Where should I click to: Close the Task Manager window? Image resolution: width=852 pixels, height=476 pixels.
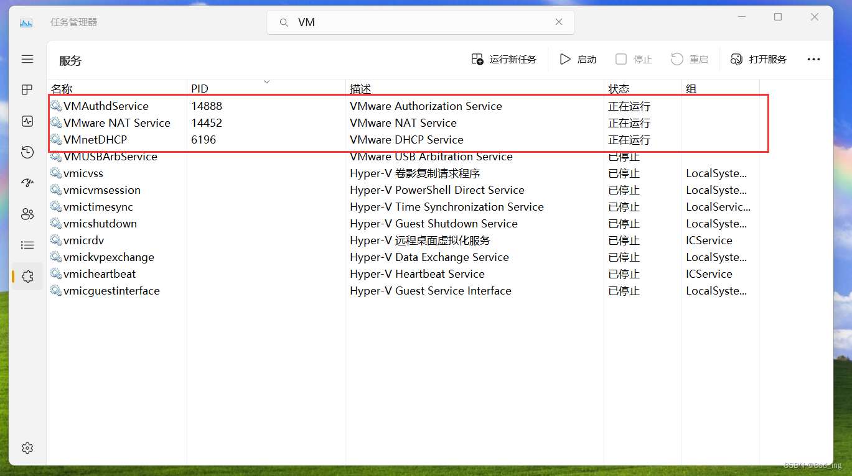(x=814, y=17)
